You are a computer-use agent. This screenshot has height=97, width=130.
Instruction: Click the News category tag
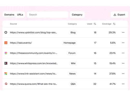click(x=72, y=74)
